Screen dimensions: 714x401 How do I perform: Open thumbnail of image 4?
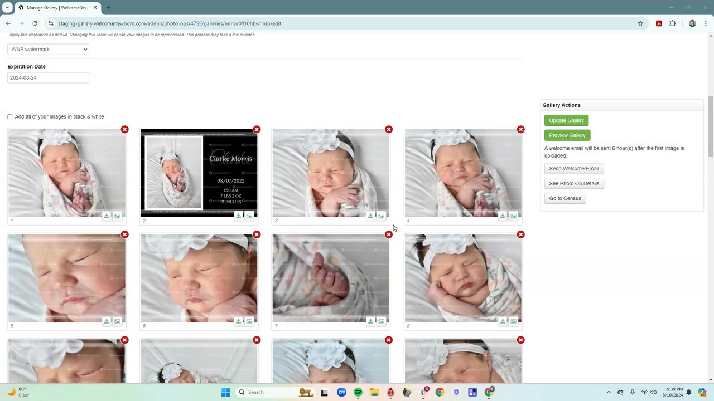(x=463, y=173)
